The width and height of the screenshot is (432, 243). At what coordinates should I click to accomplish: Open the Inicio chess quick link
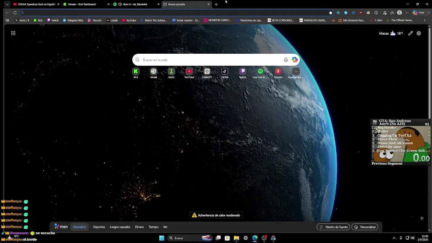(x=171, y=73)
